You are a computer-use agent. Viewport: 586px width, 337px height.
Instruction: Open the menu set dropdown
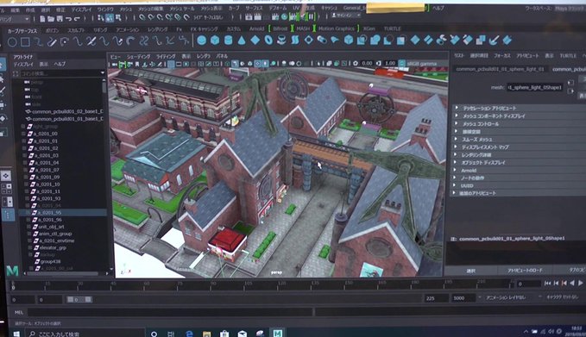(x=15, y=18)
